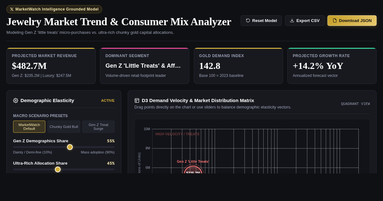Click the 55% Gen Z share value

tap(111, 141)
